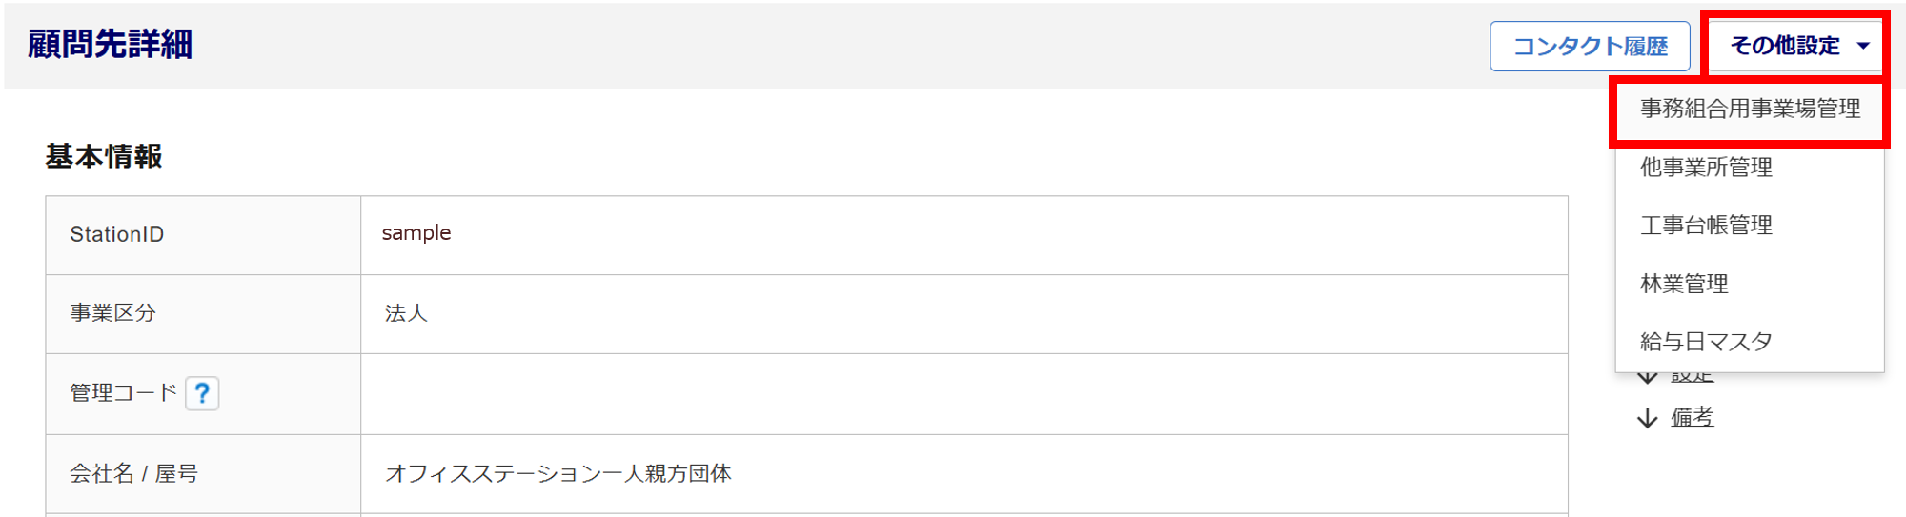Select the company name オフィスステーション一人親方団体
1906x517 pixels.
tap(558, 473)
